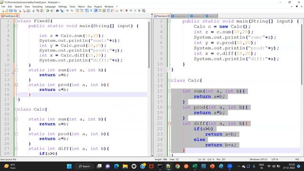Click the New file toolbar icon
This screenshot has width=304, height=171.
[3, 10]
